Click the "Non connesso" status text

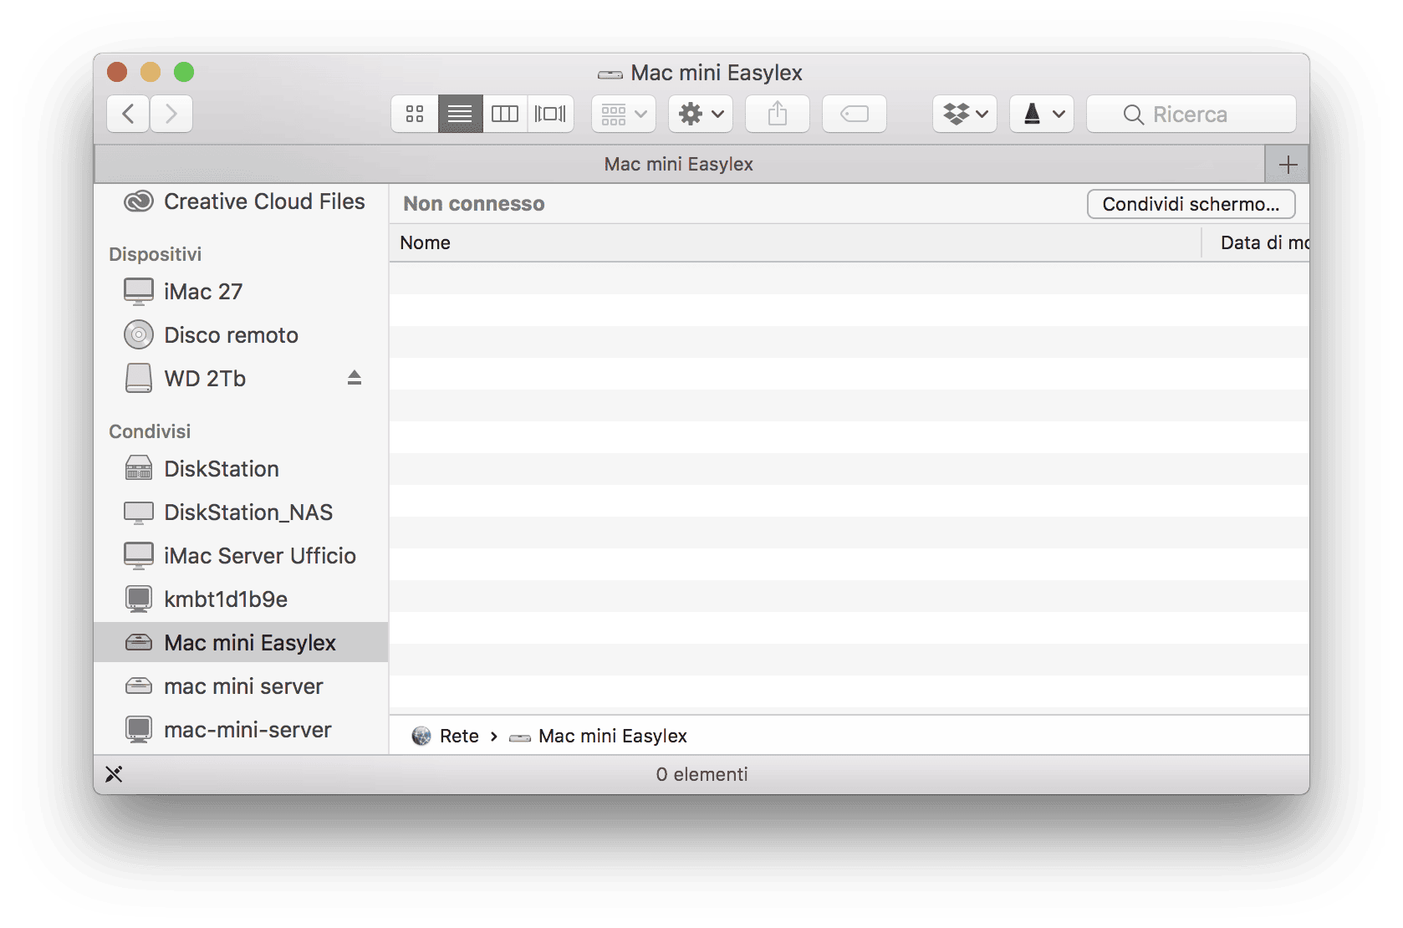click(474, 204)
